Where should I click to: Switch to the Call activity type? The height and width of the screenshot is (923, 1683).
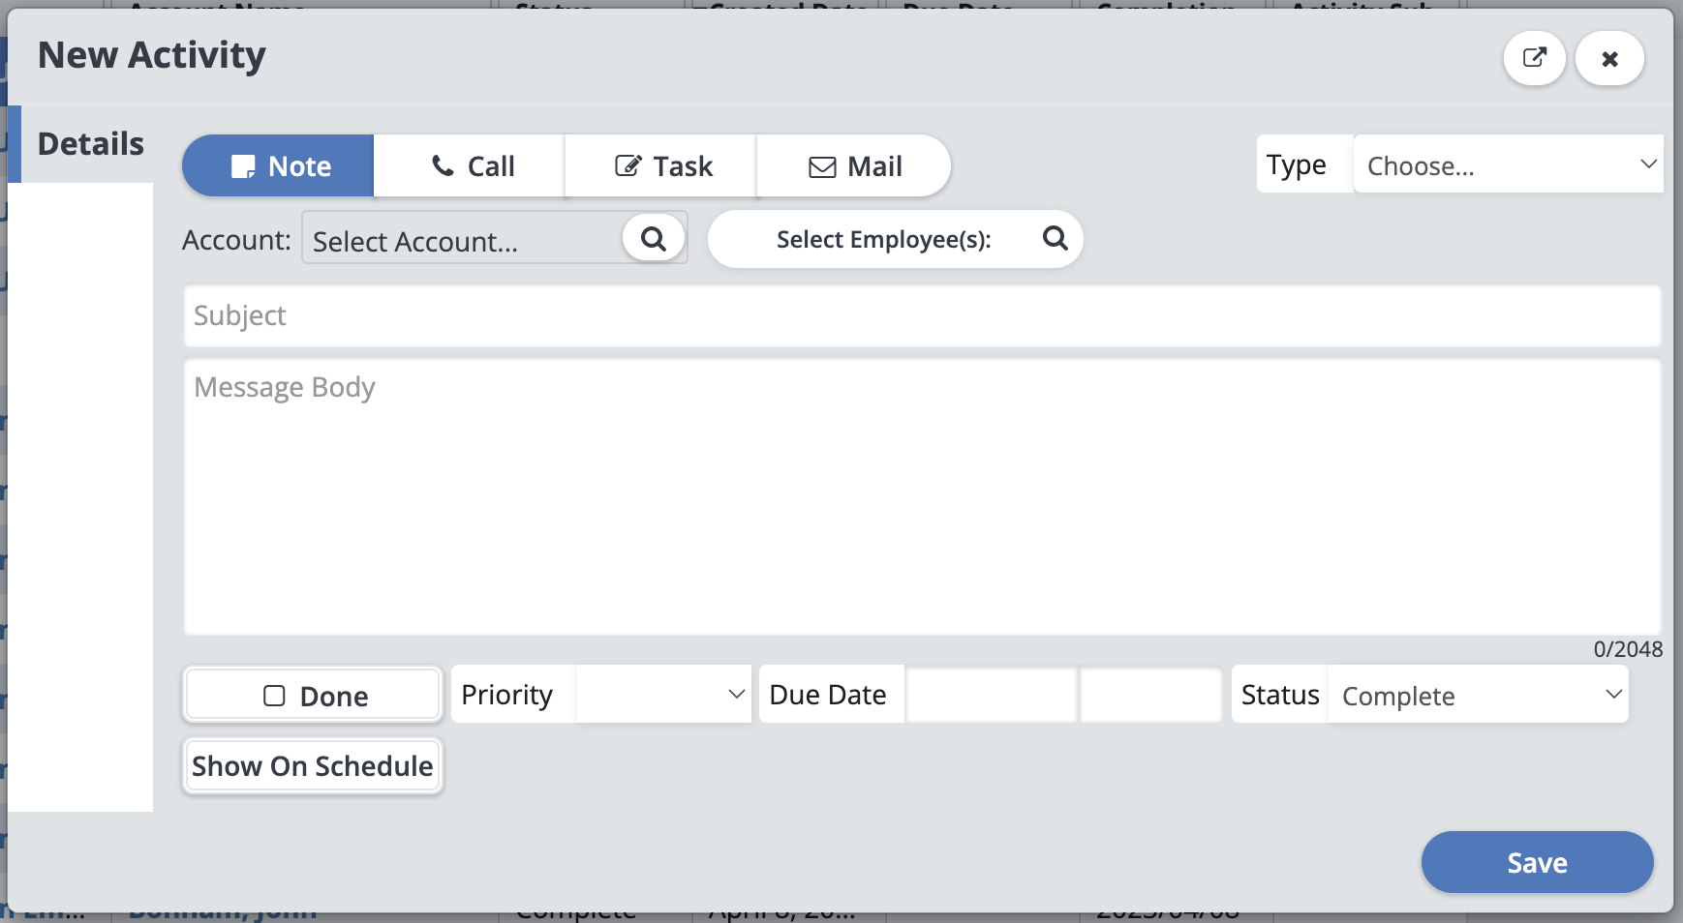pyautogui.click(x=471, y=166)
